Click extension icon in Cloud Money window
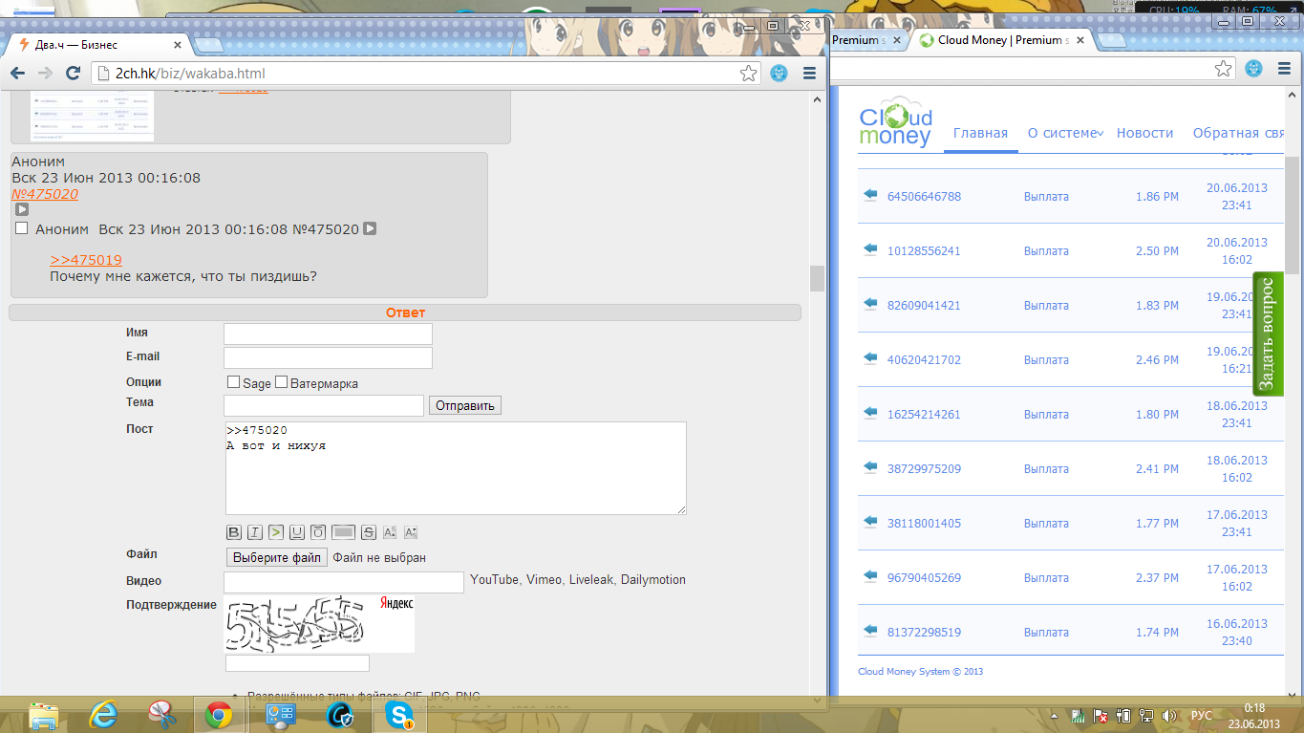 [x=1254, y=69]
